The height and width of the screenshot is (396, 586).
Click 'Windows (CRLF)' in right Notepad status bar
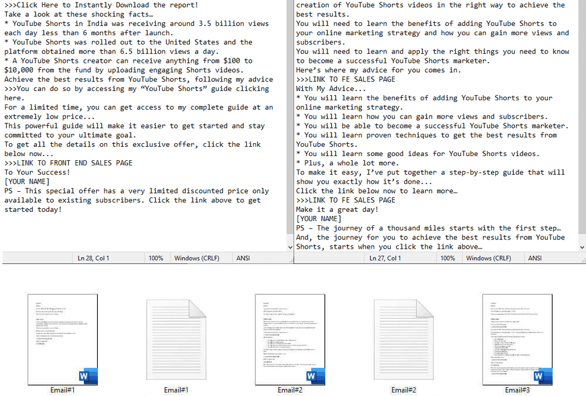(x=489, y=258)
